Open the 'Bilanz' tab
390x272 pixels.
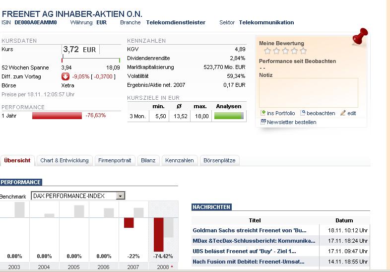point(148,160)
